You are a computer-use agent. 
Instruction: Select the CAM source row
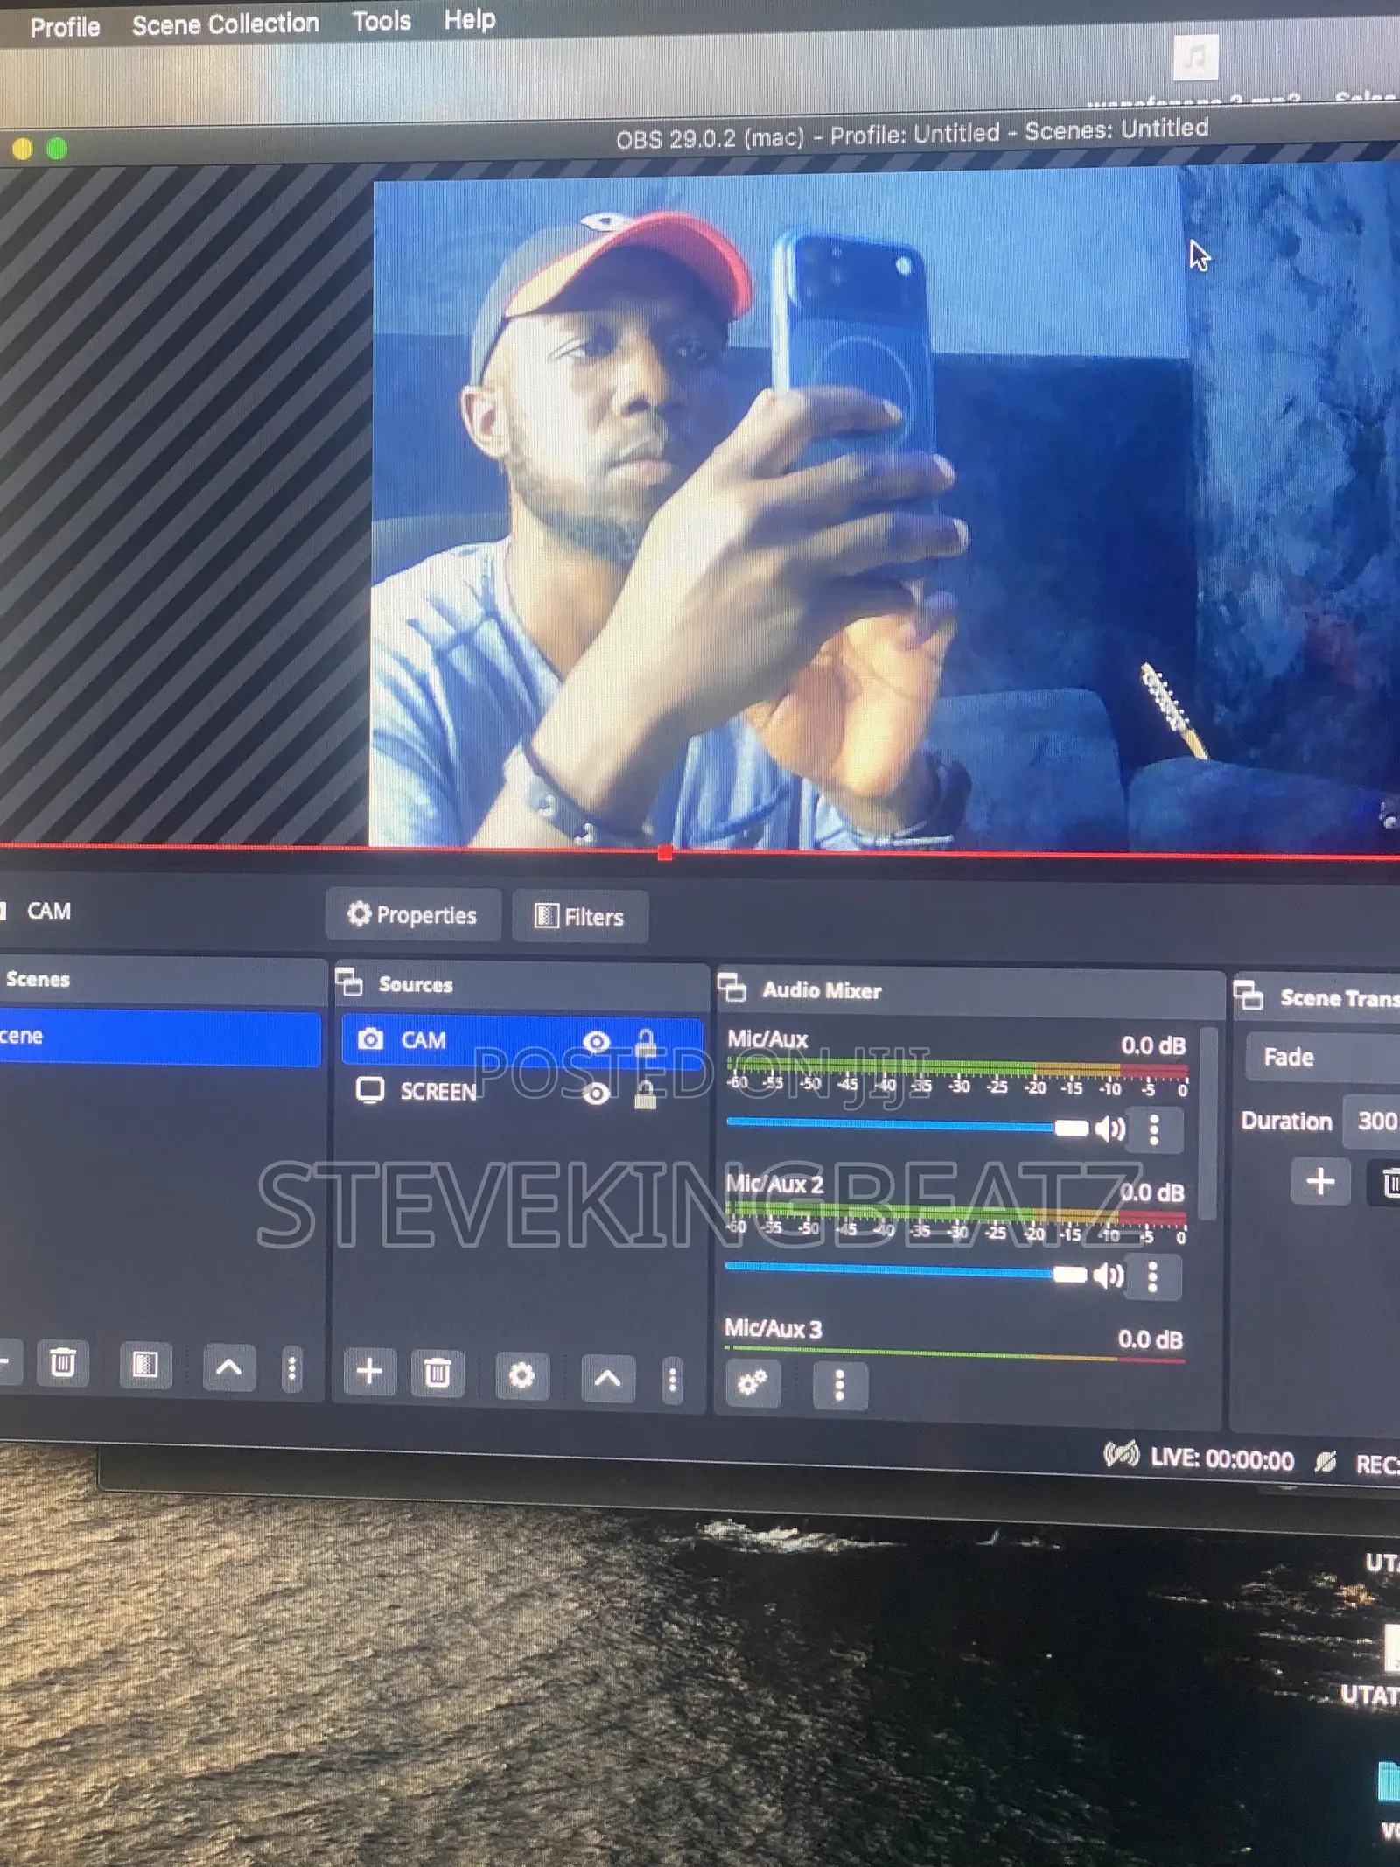pos(522,1040)
